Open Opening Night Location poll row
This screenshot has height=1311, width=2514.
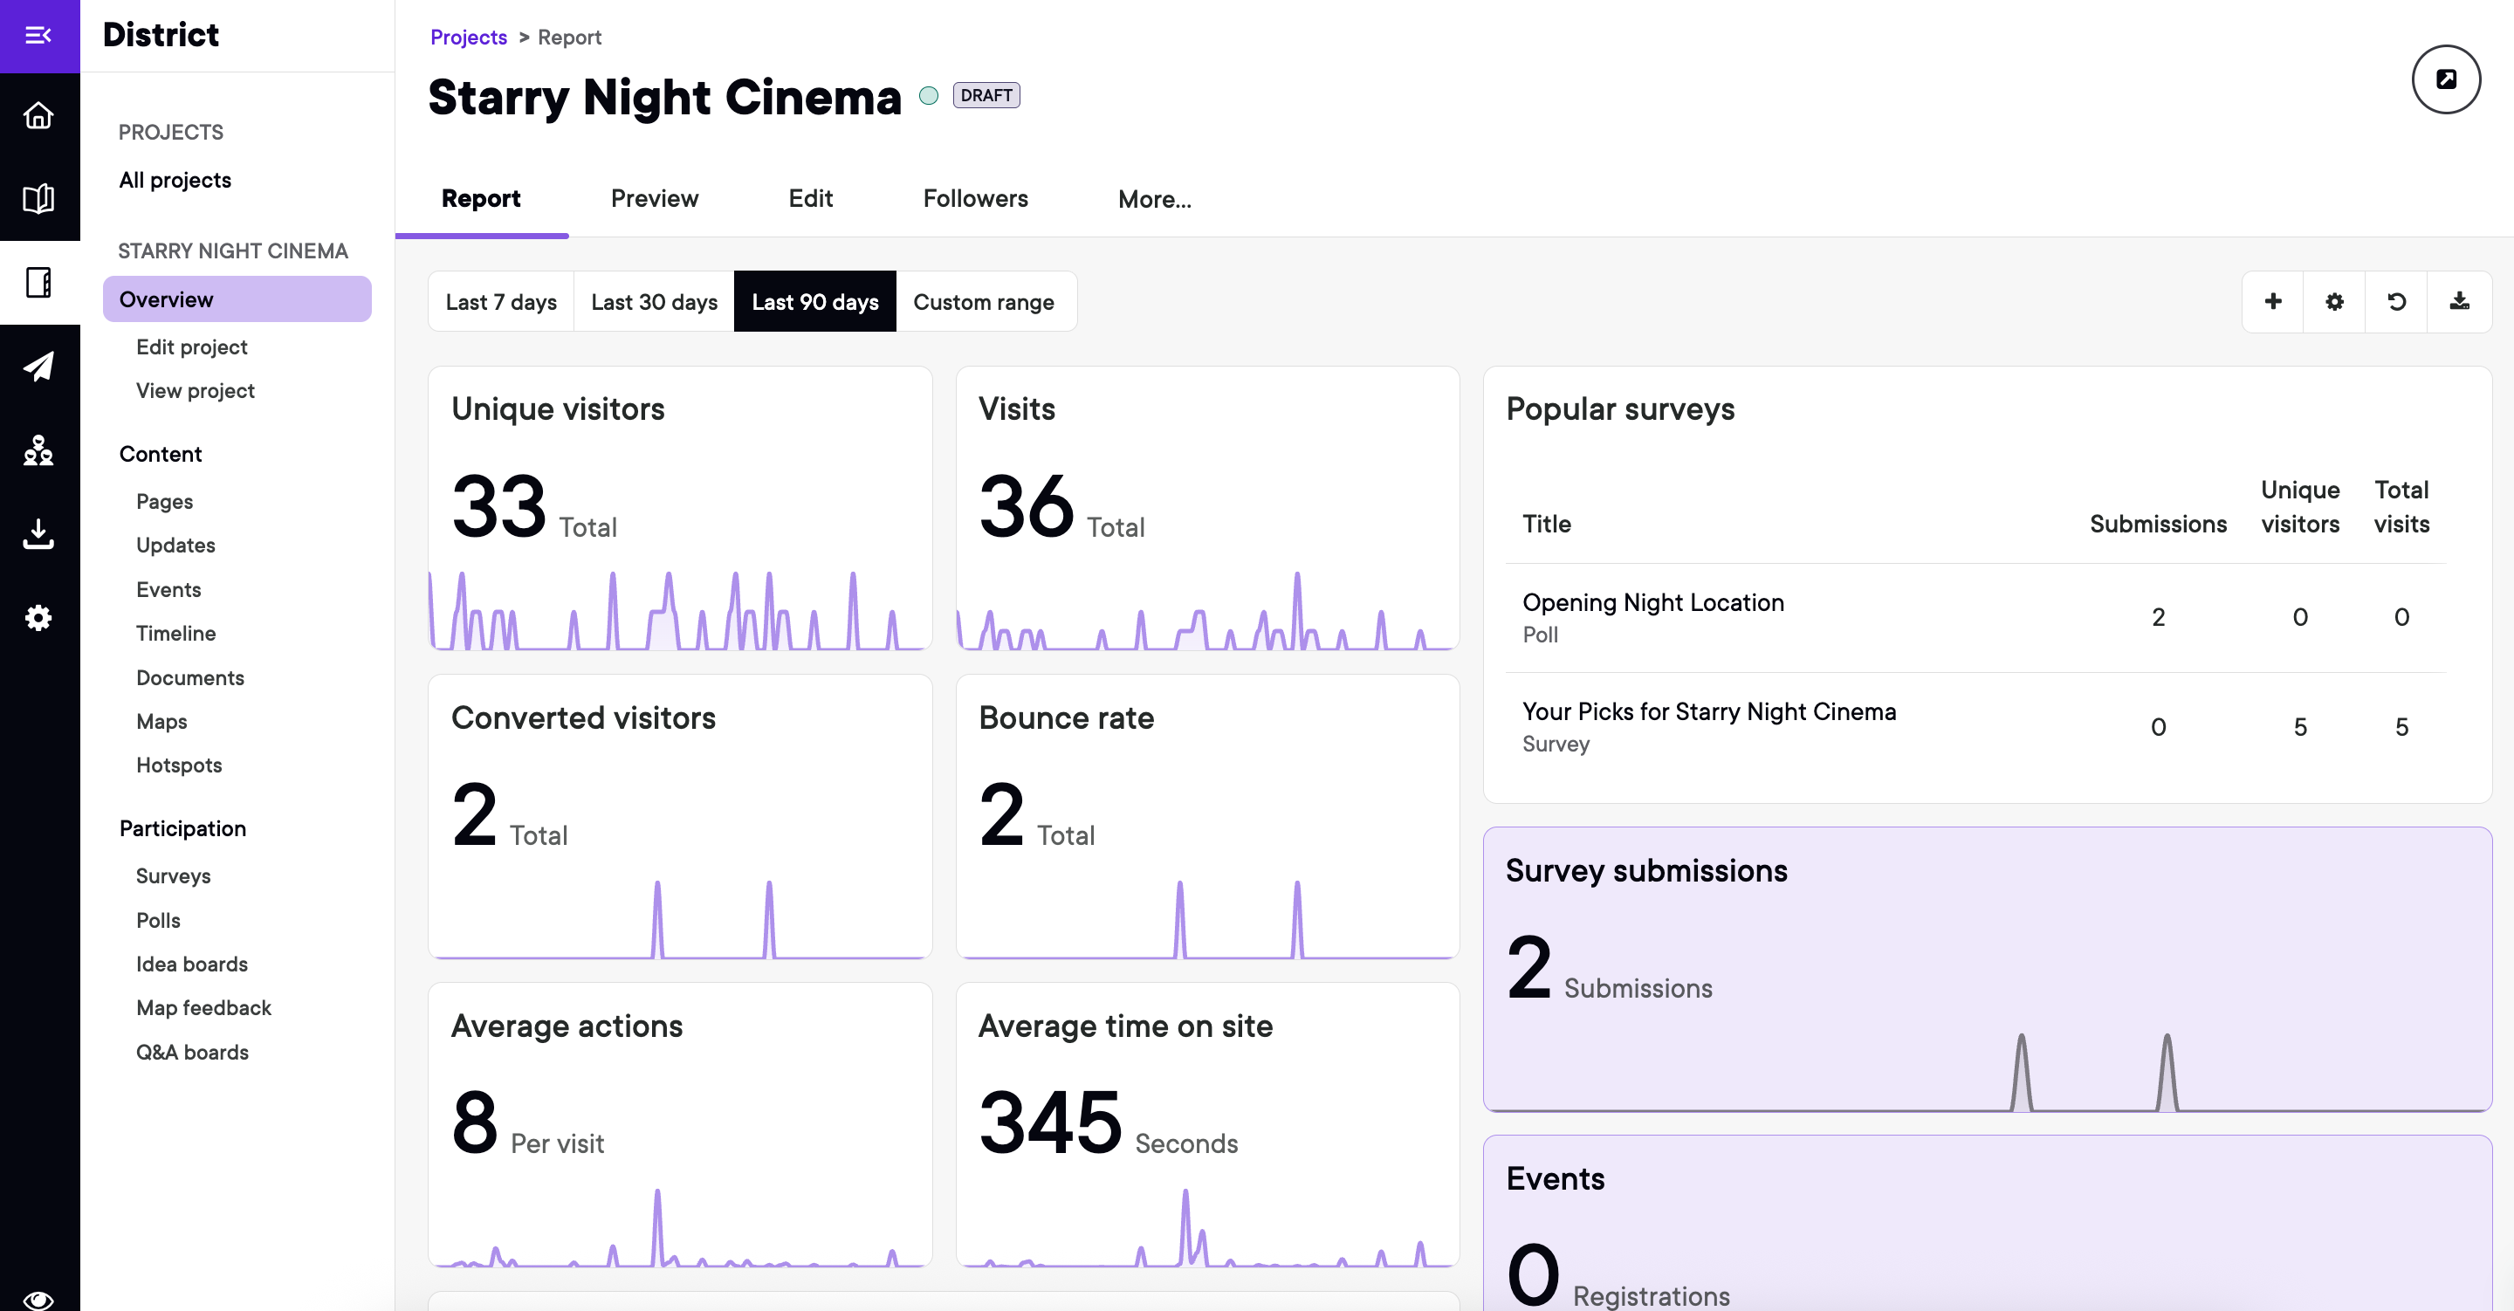1652,603
